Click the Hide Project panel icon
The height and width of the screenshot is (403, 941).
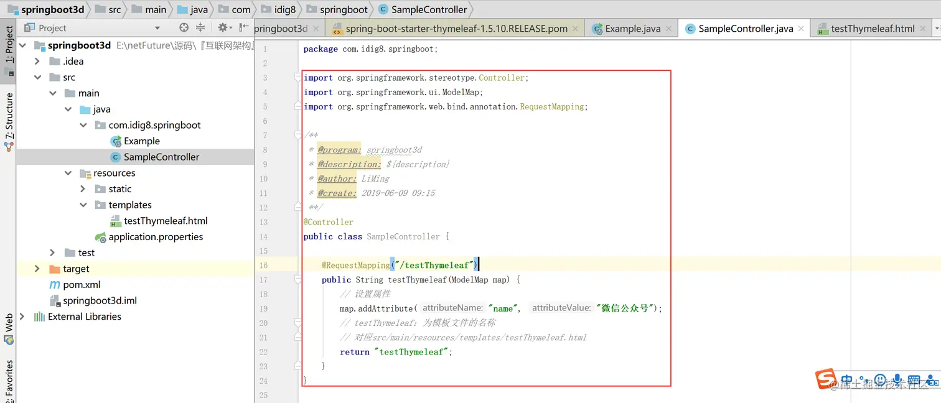[x=244, y=27]
